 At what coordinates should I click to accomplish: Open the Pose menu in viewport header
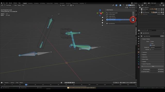point(23,5)
